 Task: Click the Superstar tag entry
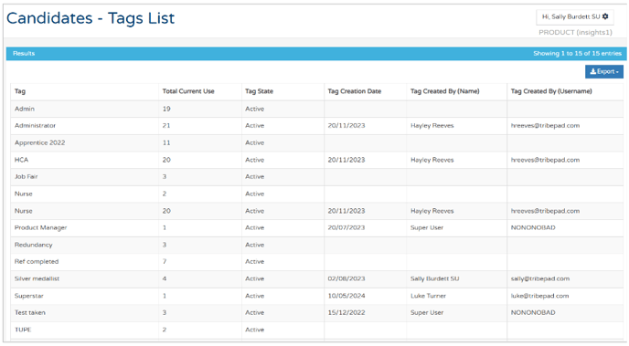pyautogui.click(x=29, y=296)
